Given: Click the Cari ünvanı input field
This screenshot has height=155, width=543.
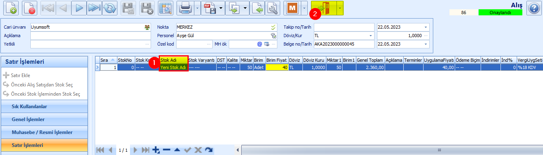Looking at the screenshot, I should tap(90, 27).
